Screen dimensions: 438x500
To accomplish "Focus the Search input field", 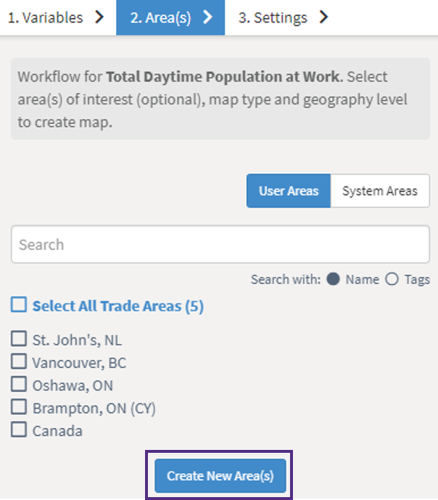I will 220,245.
